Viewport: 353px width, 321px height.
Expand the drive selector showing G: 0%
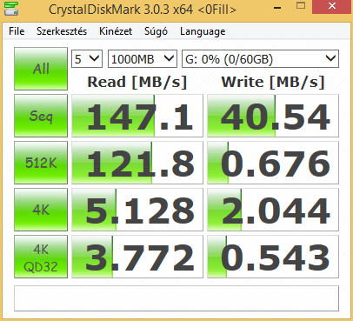pos(260,59)
